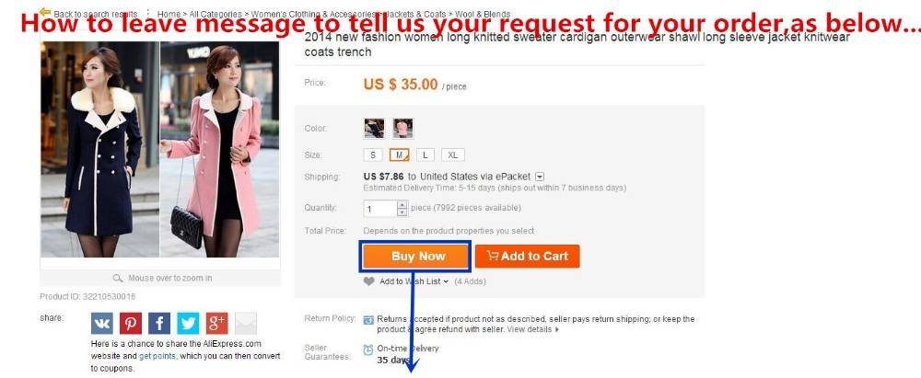Image resolution: width=921 pixels, height=378 pixels.
Task: Select size XL option
Action: click(453, 155)
